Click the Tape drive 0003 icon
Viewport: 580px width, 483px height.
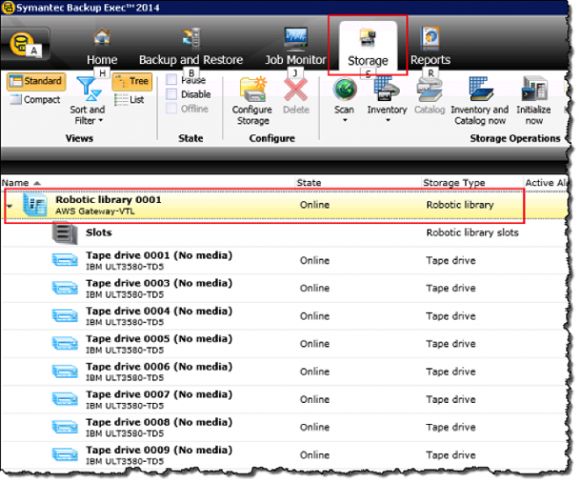pyautogui.click(x=65, y=287)
